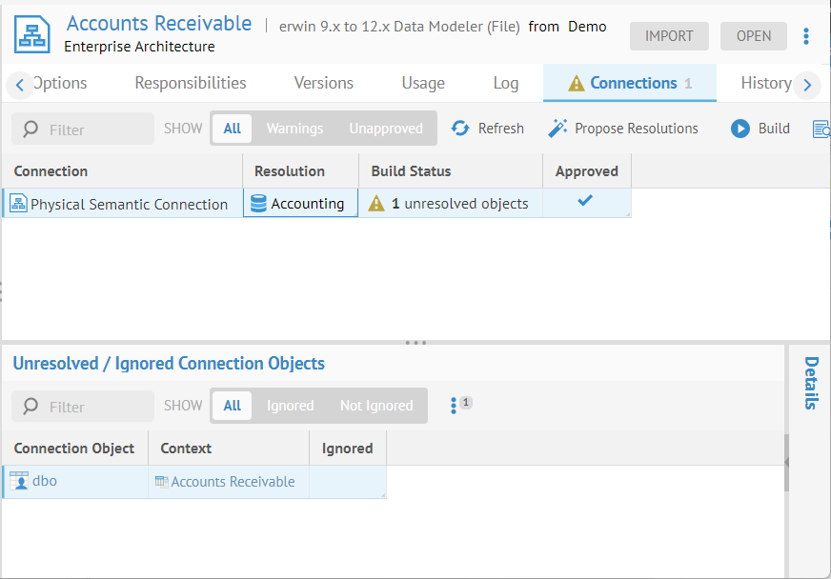Open the unresolved objects three-dot menu

click(x=454, y=406)
